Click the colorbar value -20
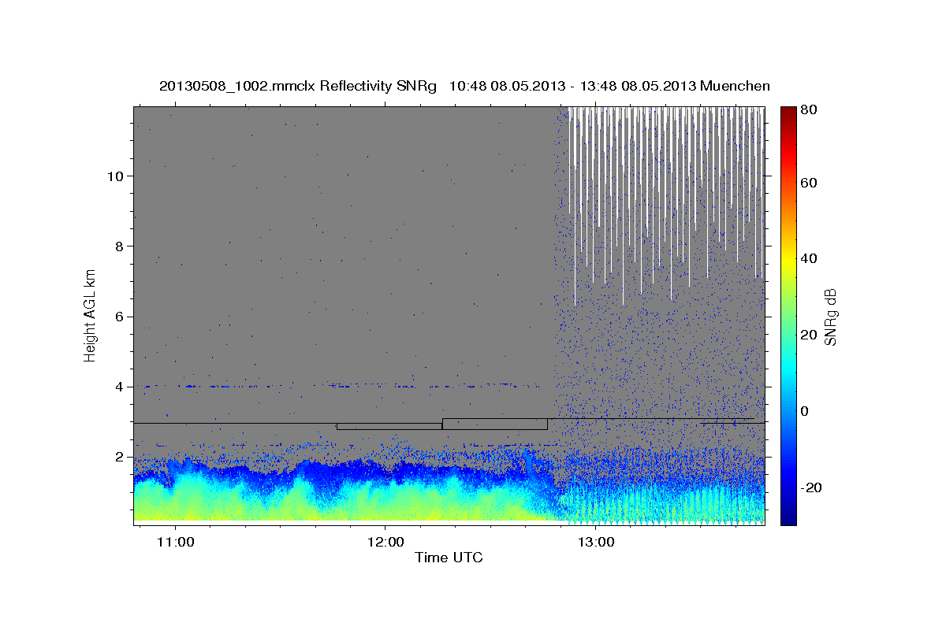The height and width of the screenshot is (630, 946). 810,487
